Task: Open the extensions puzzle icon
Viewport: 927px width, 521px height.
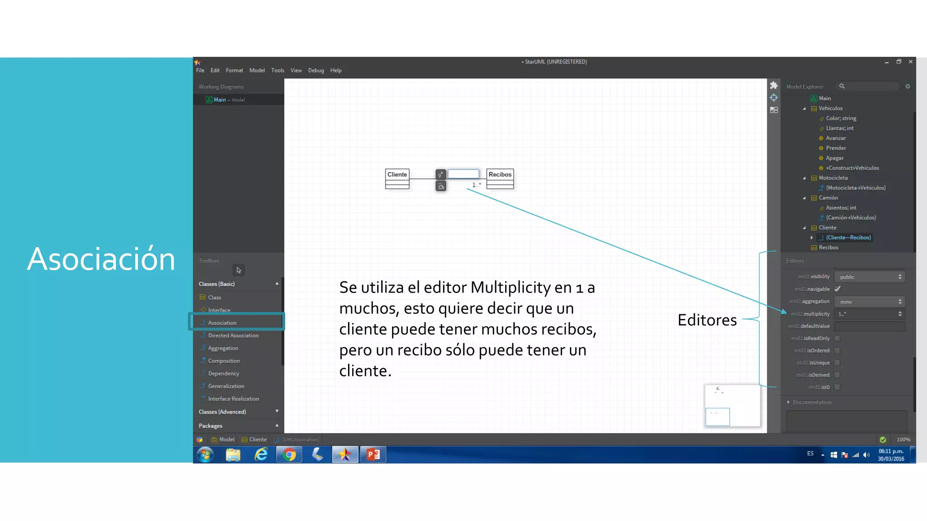Action: [774, 85]
